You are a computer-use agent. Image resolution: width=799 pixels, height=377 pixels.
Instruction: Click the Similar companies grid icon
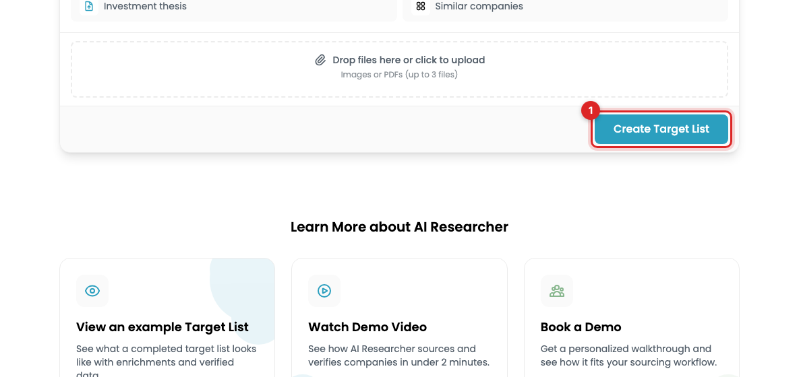tap(420, 7)
